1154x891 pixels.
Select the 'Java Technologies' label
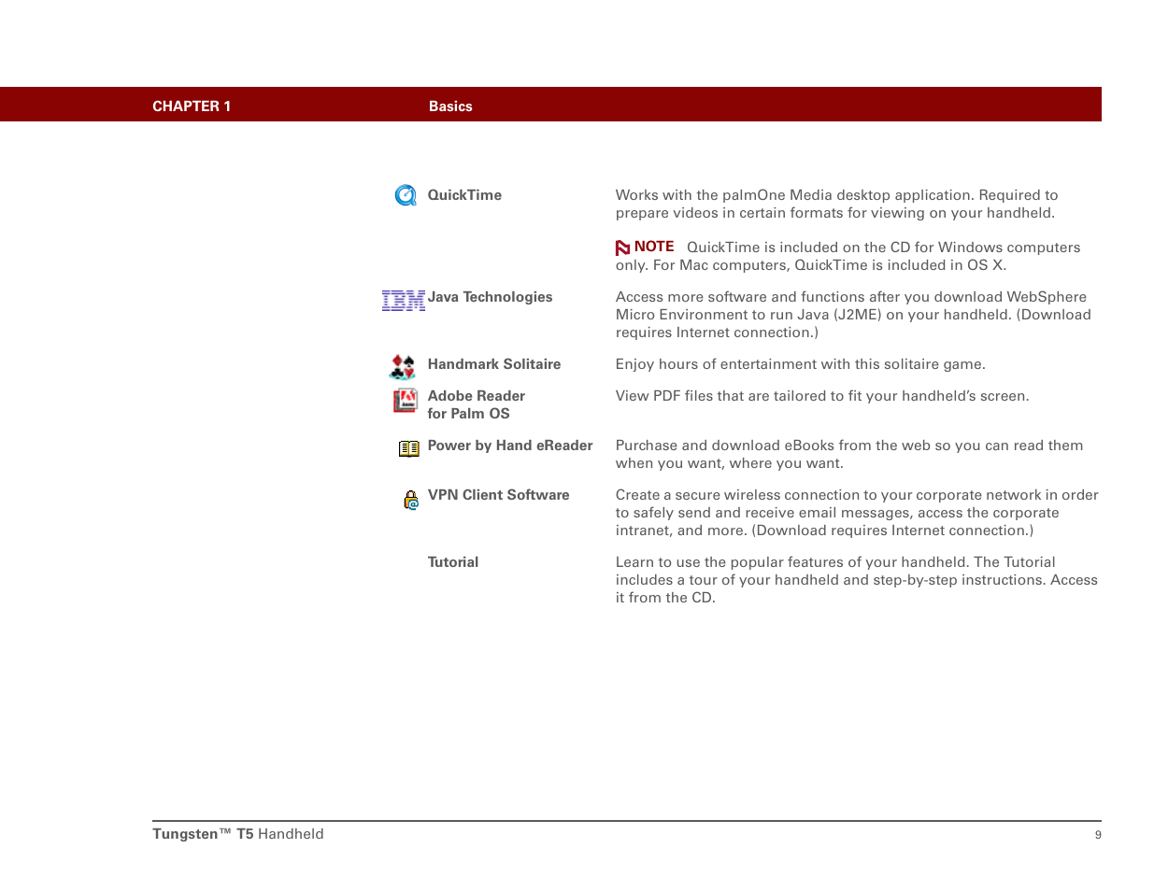click(490, 297)
